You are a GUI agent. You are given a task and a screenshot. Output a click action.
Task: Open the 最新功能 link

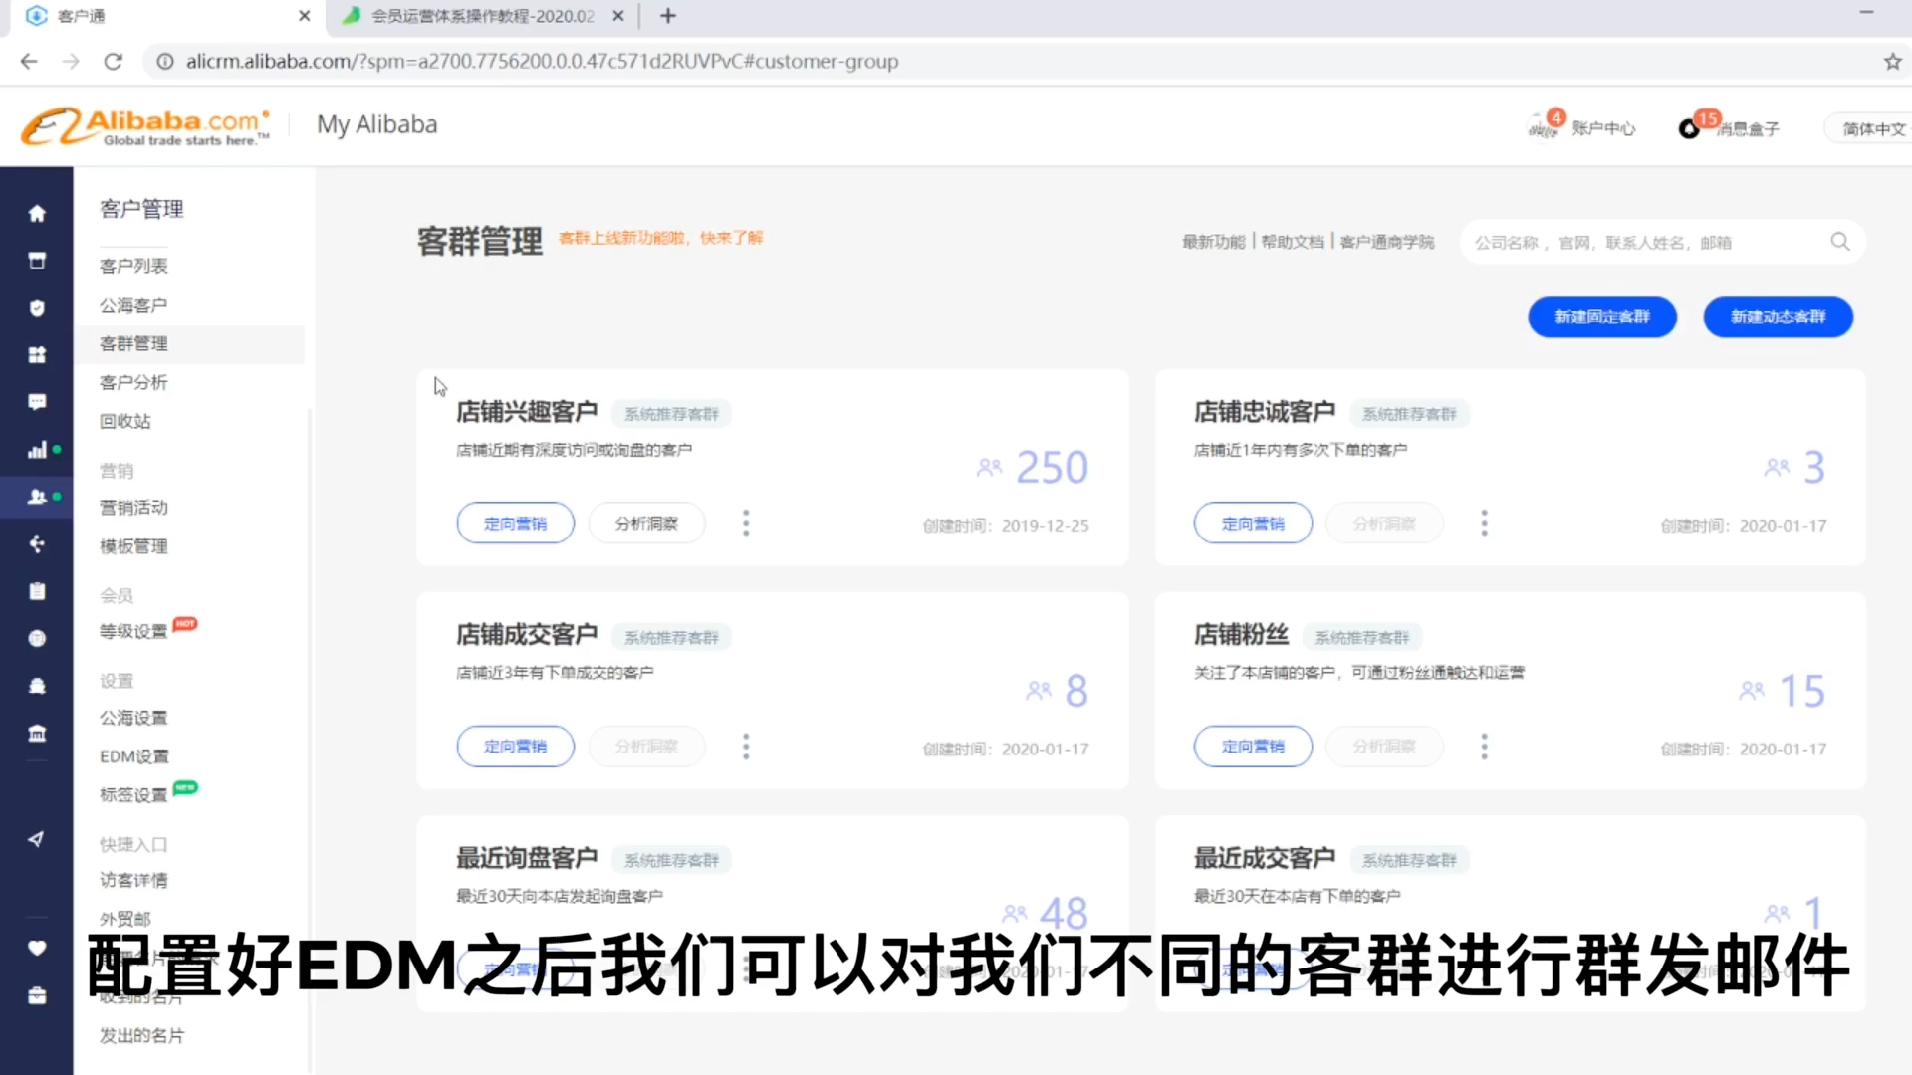1213,242
